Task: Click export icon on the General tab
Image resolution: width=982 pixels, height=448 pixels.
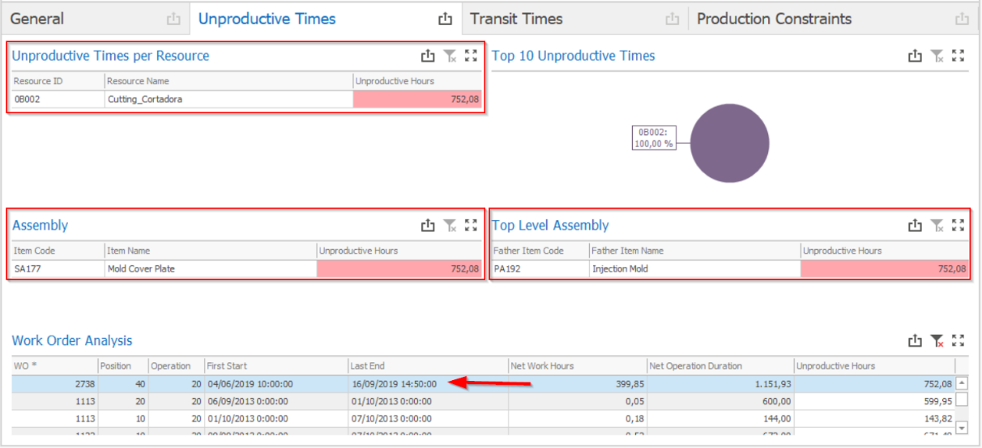Action: pos(172,19)
